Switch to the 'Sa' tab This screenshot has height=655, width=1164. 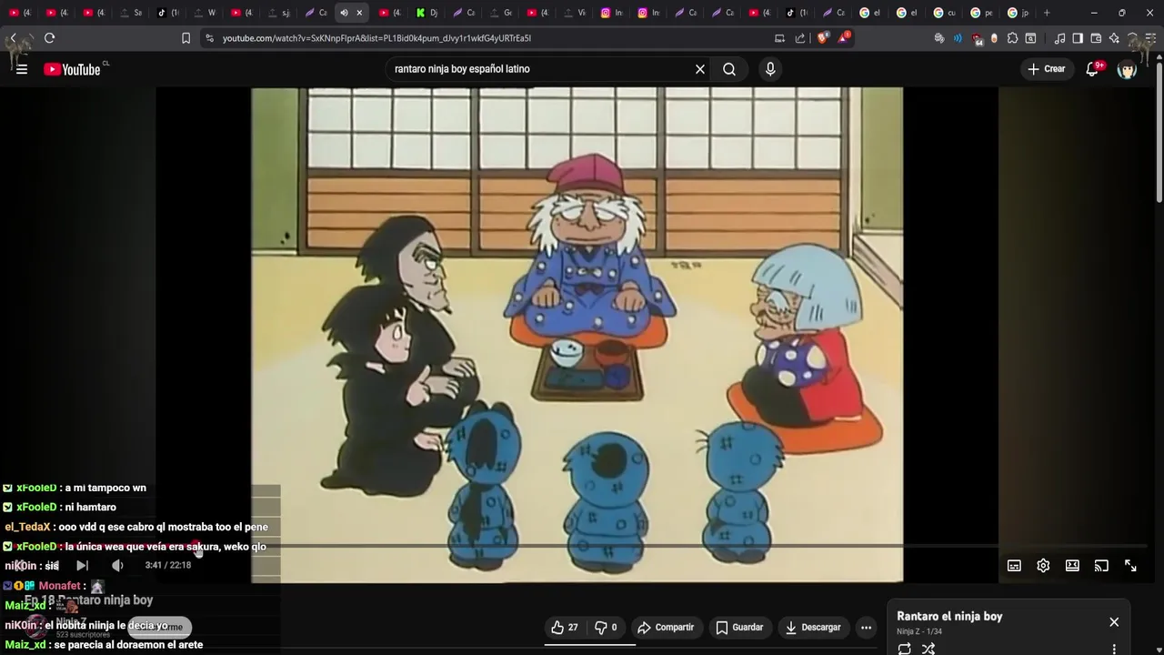(132, 13)
